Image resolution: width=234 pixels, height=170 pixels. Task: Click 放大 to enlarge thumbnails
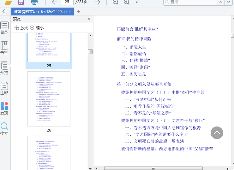point(21,28)
